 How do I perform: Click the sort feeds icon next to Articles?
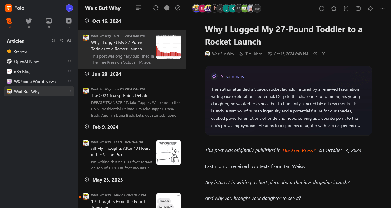tap(53, 41)
